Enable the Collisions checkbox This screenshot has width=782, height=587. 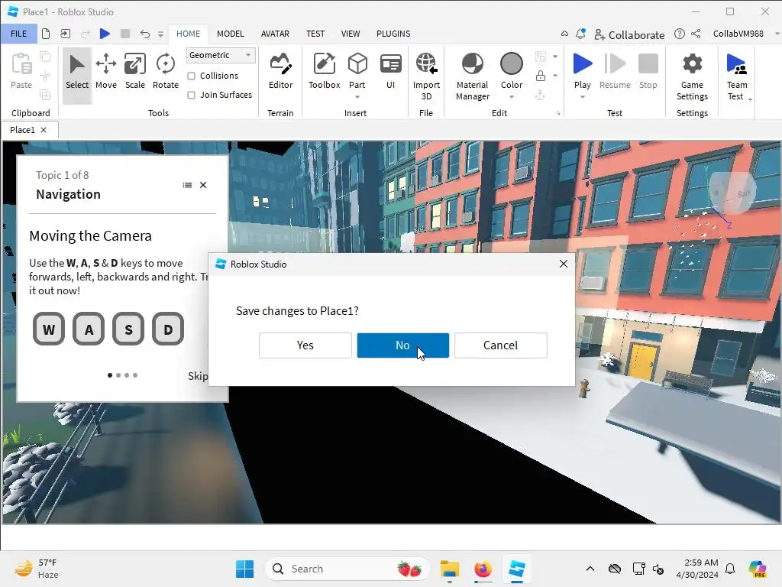[191, 76]
